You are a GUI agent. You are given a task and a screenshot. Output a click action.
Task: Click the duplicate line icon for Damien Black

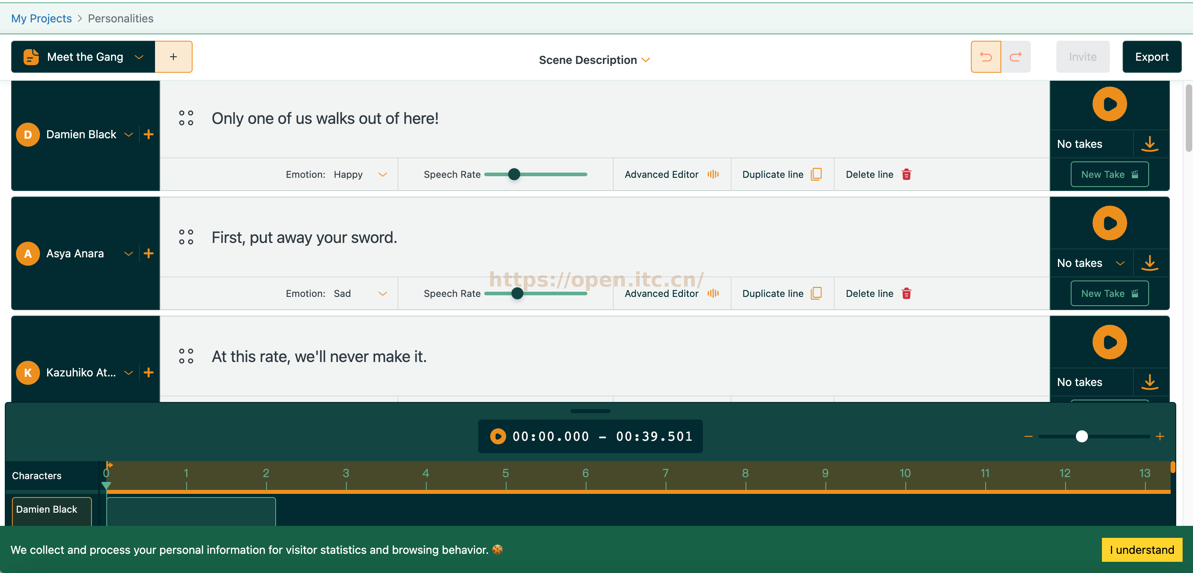pyautogui.click(x=817, y=173)
